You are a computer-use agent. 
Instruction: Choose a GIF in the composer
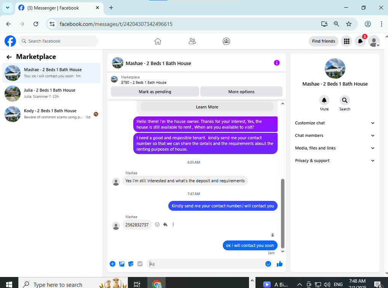[140, 264]
